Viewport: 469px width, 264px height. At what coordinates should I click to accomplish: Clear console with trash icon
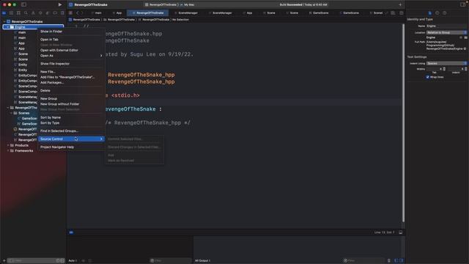click(389, 261)
